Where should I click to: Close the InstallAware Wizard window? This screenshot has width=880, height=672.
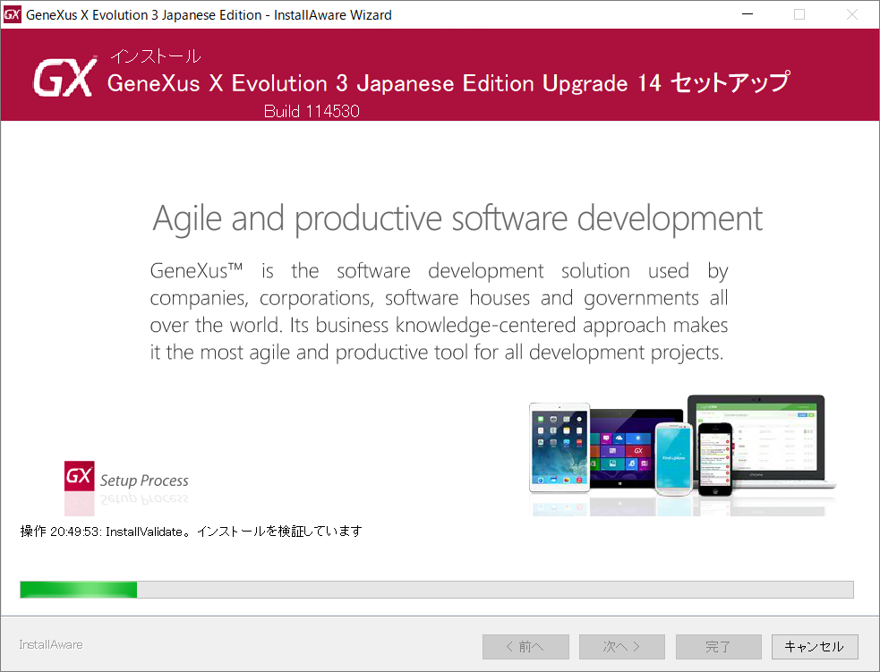pyautogui.click(x=852, y=14)
